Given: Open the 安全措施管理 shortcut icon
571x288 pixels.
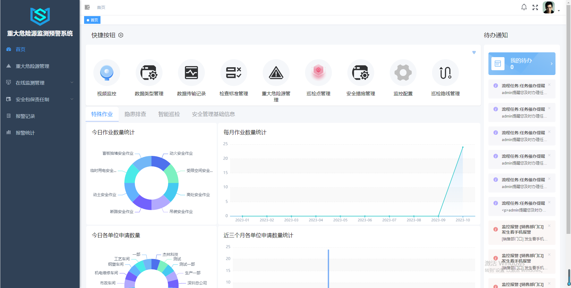Looking at the screenshot, I should pos(361,73).
